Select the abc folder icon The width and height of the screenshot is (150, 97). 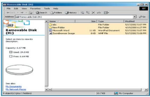click(x=50, y=25)
